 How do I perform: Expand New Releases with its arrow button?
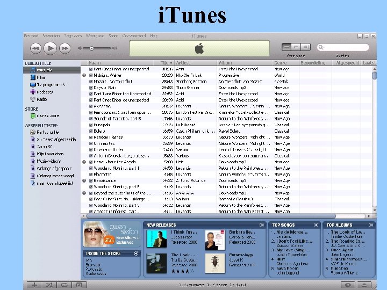[x=262, y=225]
